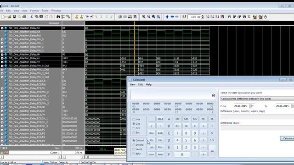The height and width of the screenshot is (165, 294).
Task: Click the Zoom in magnifier icon
Action: click(144, 17)
